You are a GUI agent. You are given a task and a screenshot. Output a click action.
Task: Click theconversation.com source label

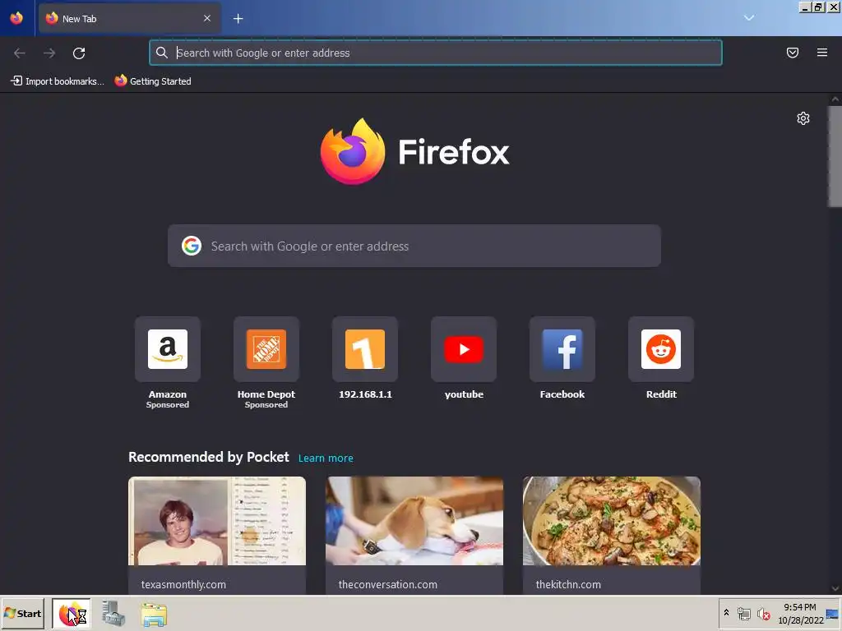(x=388, y=584)
